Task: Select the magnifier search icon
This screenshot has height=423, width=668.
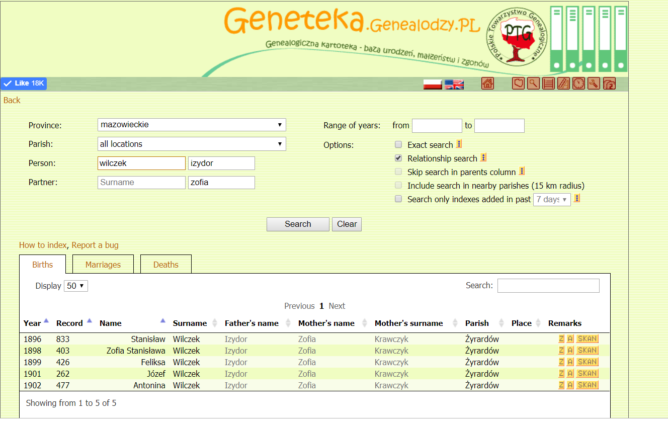Action: pyautogui.click(x=533, y=83)
